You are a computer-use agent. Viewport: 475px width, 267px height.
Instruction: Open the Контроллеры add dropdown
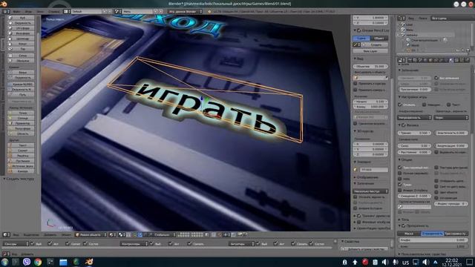point(134,244)
